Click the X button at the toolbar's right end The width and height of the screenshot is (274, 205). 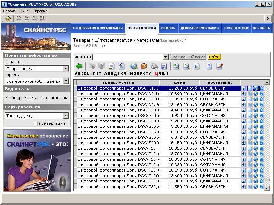point(268,18)
